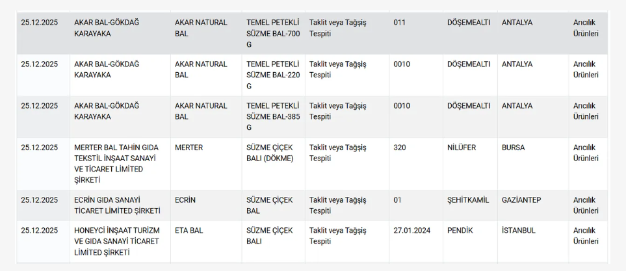626x271 pixels.
Task: Click the MERTER brand cell
Action: click(189, 148)
